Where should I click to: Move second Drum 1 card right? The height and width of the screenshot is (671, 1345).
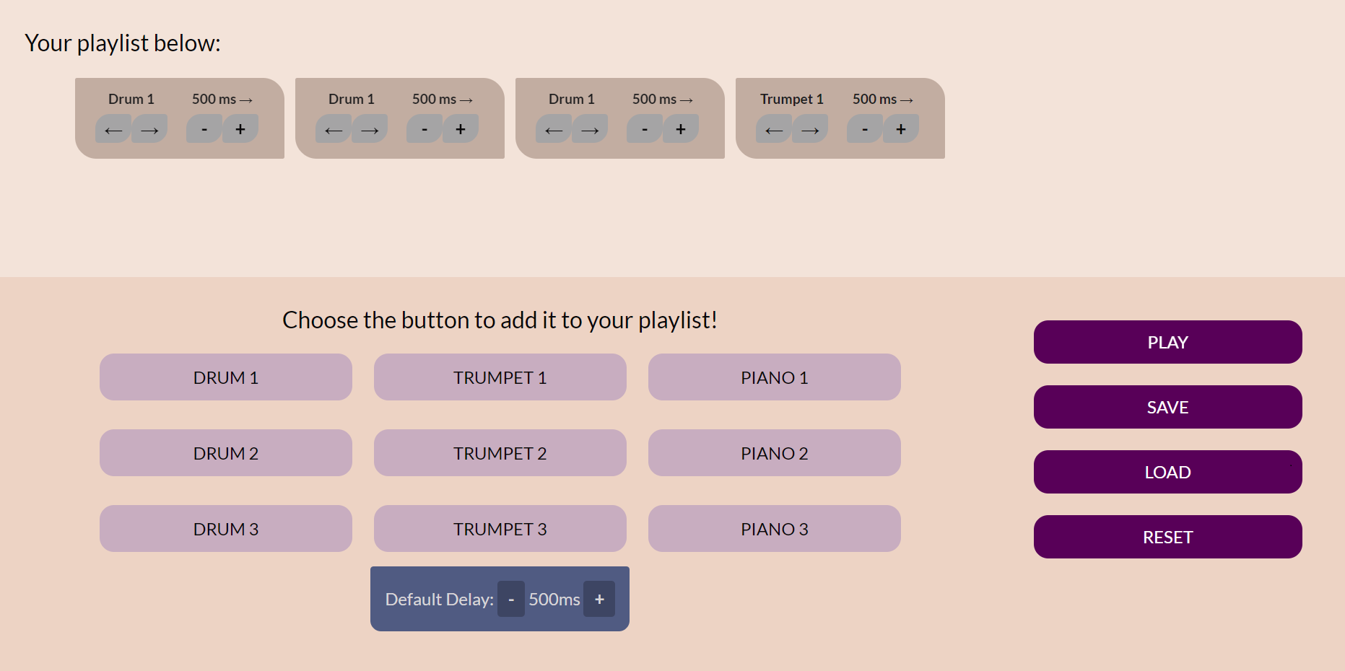point(370,129)
